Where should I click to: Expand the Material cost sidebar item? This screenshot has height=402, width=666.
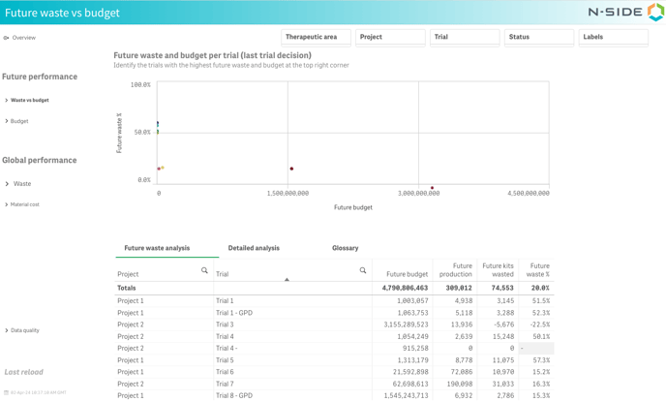pos(24,204)
